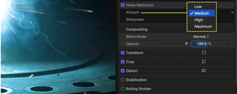Uncheck the Distort checkbox
Viewport: 237px width, 94px height.
[123, 71]
